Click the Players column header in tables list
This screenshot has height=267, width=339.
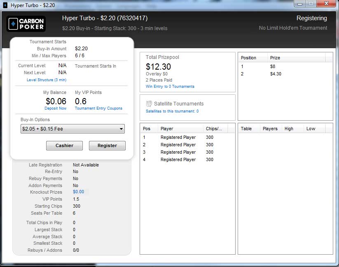point(271,129)
